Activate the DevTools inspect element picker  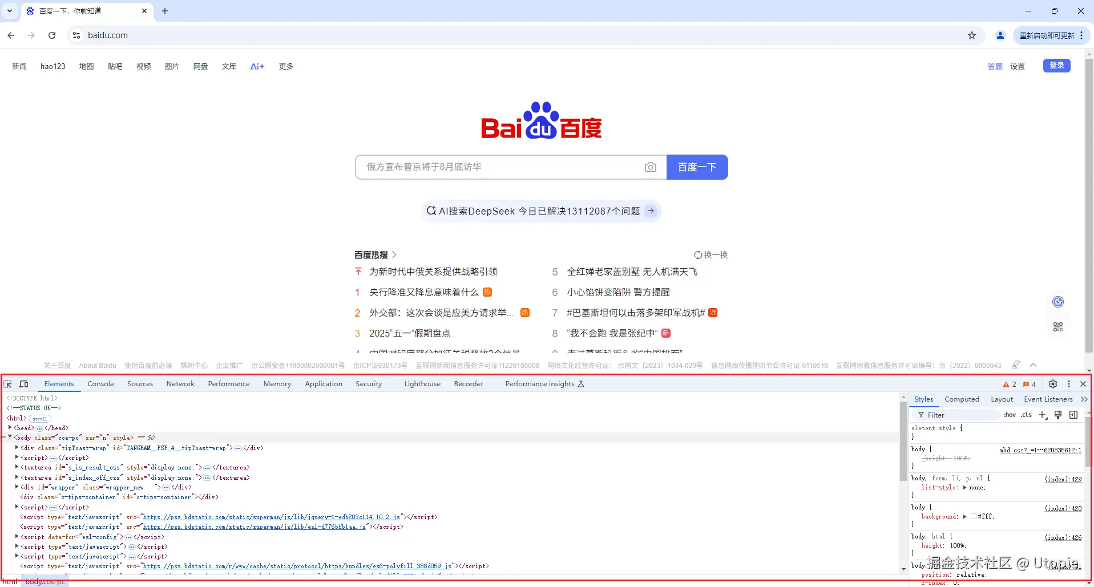[9, 384]
